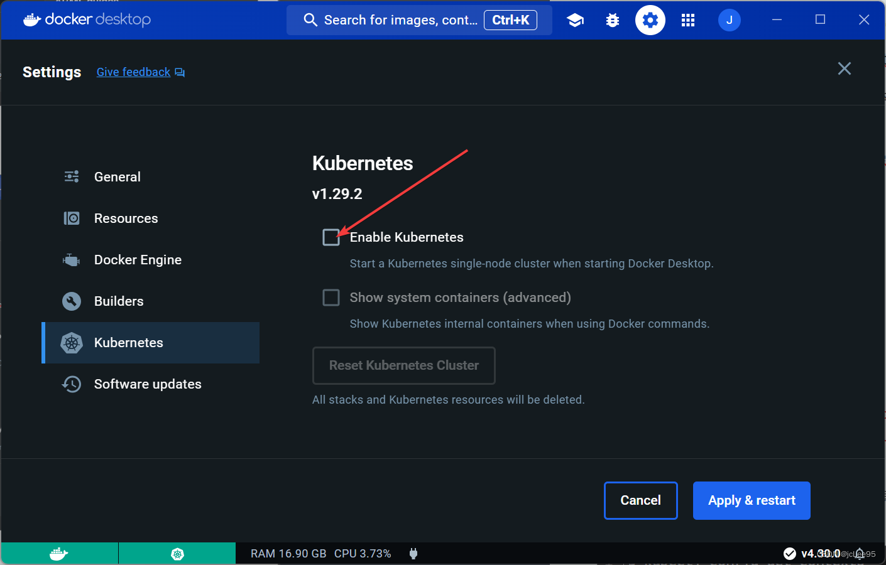Viewport: 886px width, 565px height.
Task: Open Kubernetes settings section
Action: click(x=128, y=343)
